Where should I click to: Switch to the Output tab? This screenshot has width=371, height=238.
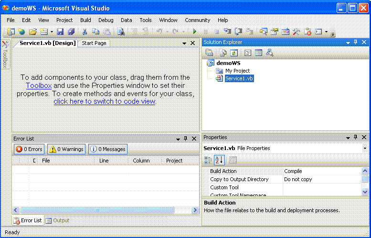[x=57, y=220]
